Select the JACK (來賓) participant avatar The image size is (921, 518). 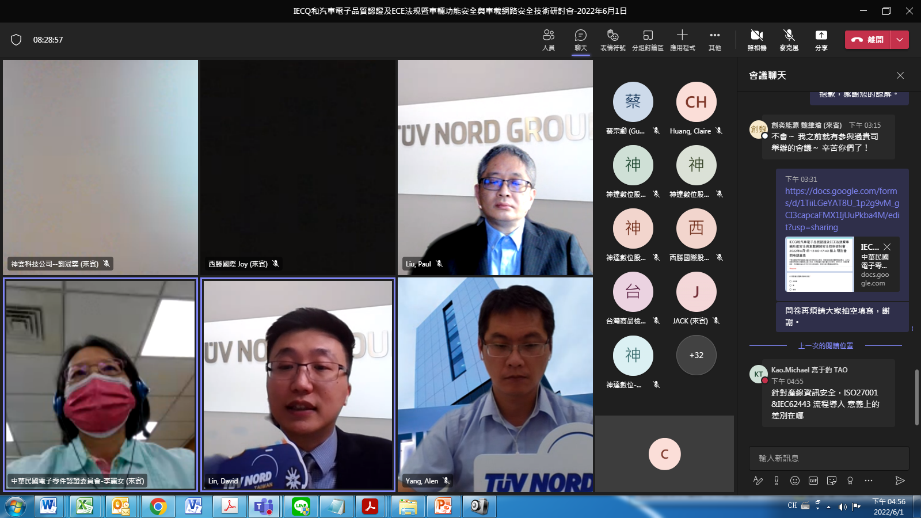pos(697,292)
